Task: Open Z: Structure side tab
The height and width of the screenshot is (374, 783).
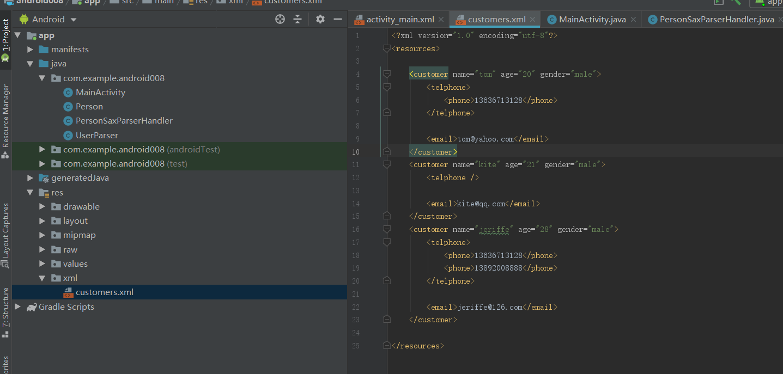Action: coord(5,311)
